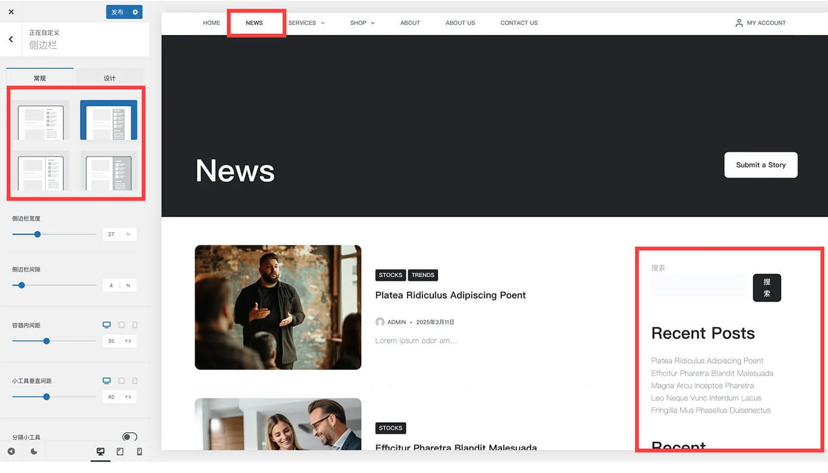Select tablet preview icon in footer
The width and height of the screenshot is (828, 473).
[x=120, y=452]
